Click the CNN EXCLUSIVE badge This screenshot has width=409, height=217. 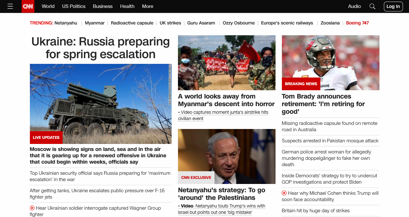[196, 178]
